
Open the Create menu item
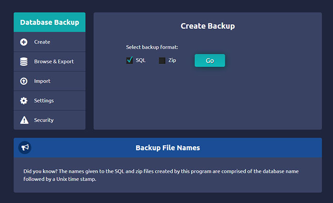[42, 42]
